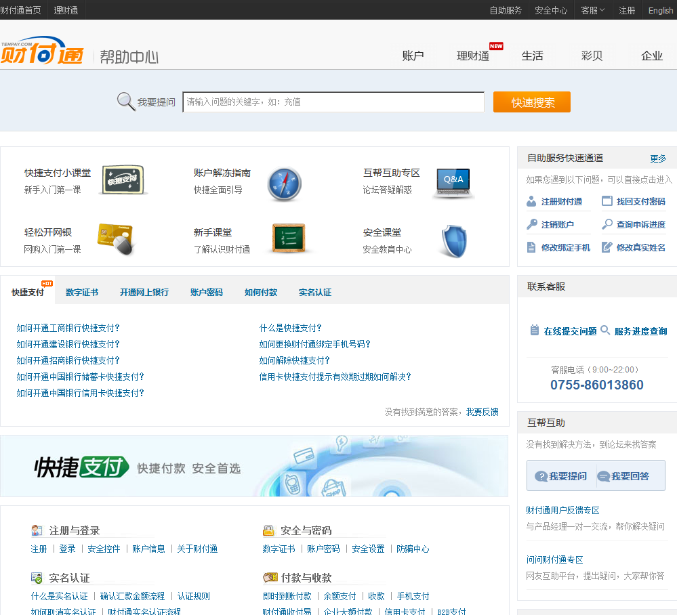Click the bank card and mouse icon
This screenshot has height=615, width=677.
(x=116, y=238)
